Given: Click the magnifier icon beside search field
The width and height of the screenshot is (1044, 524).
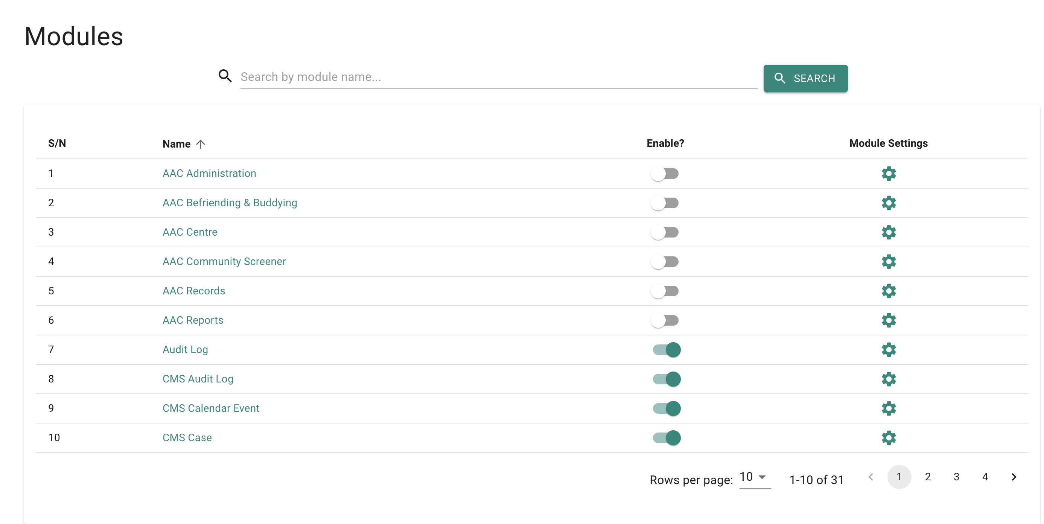Looking at the screenshot, I should coord(225,76).
